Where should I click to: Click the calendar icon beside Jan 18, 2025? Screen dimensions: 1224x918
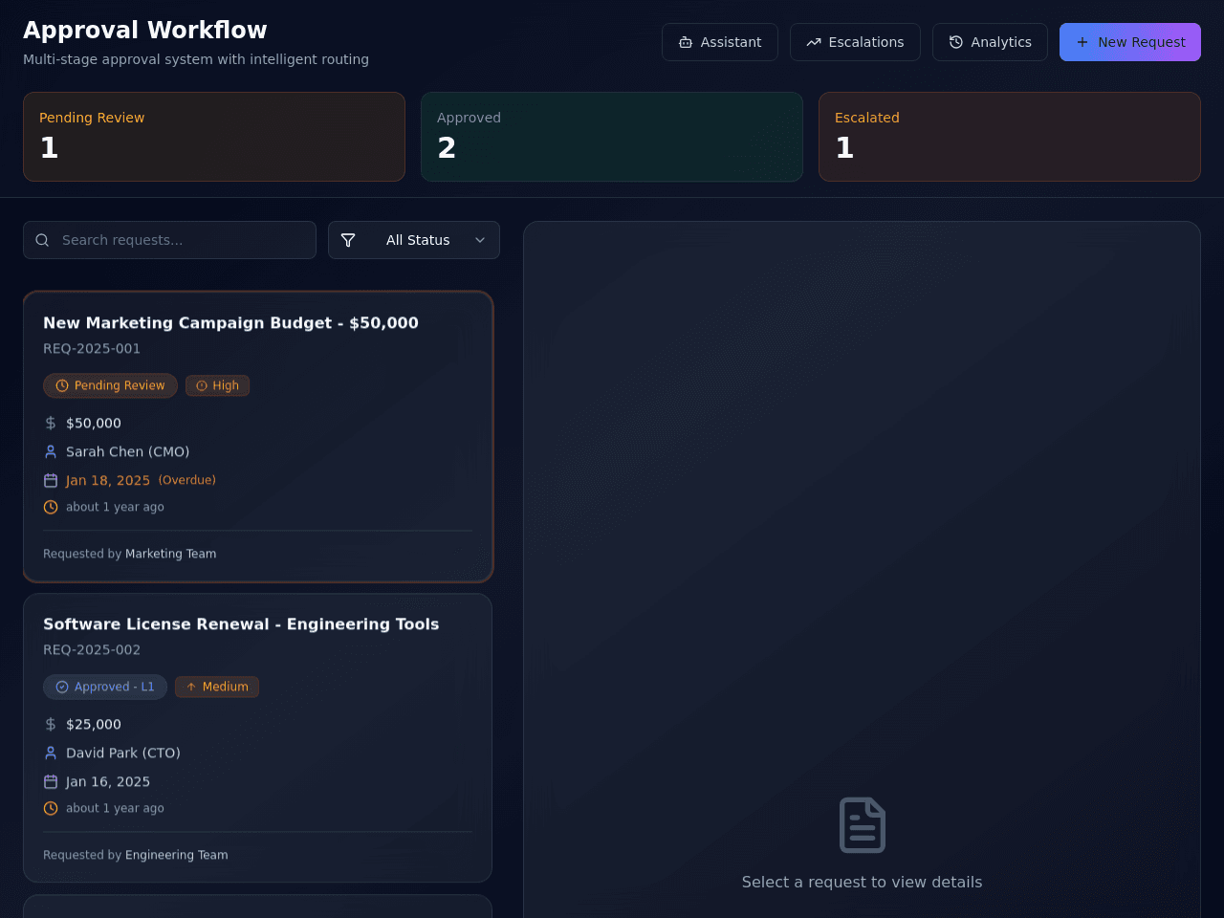click(x=51, y=480)
